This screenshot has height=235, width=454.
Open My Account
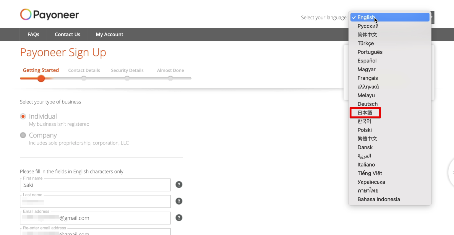click(109, 35)
